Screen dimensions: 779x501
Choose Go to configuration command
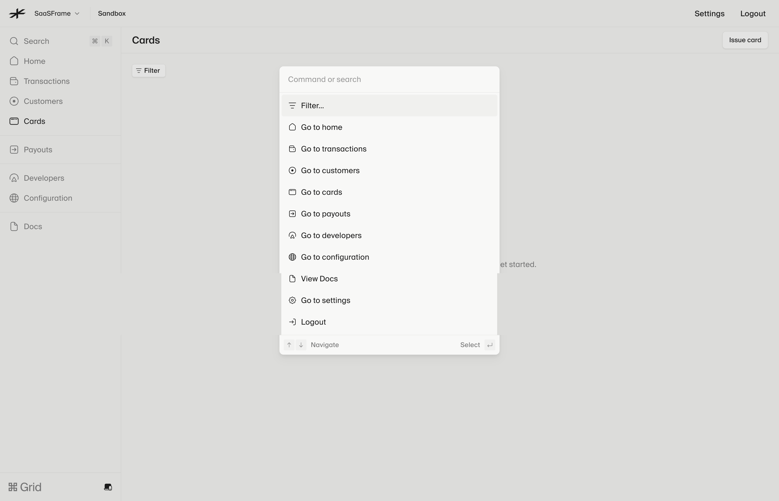[389, 257]
